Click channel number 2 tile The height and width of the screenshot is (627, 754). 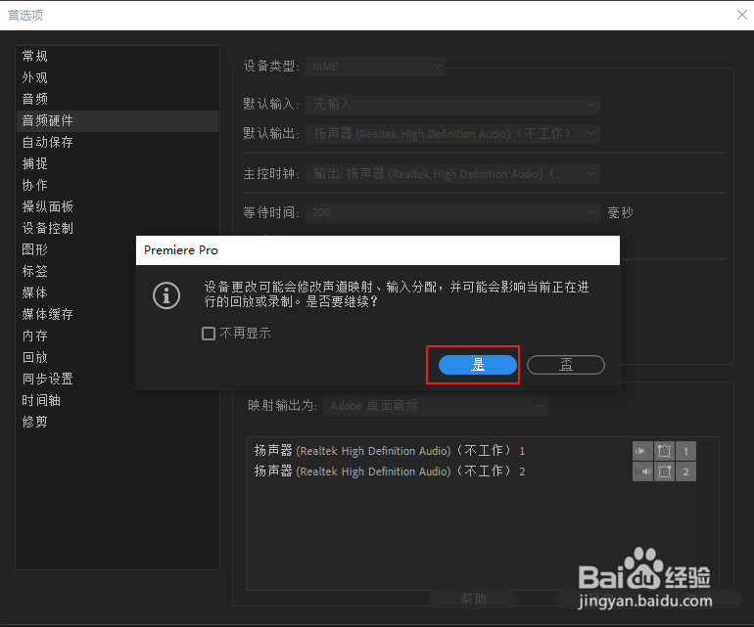coord(685,471)
